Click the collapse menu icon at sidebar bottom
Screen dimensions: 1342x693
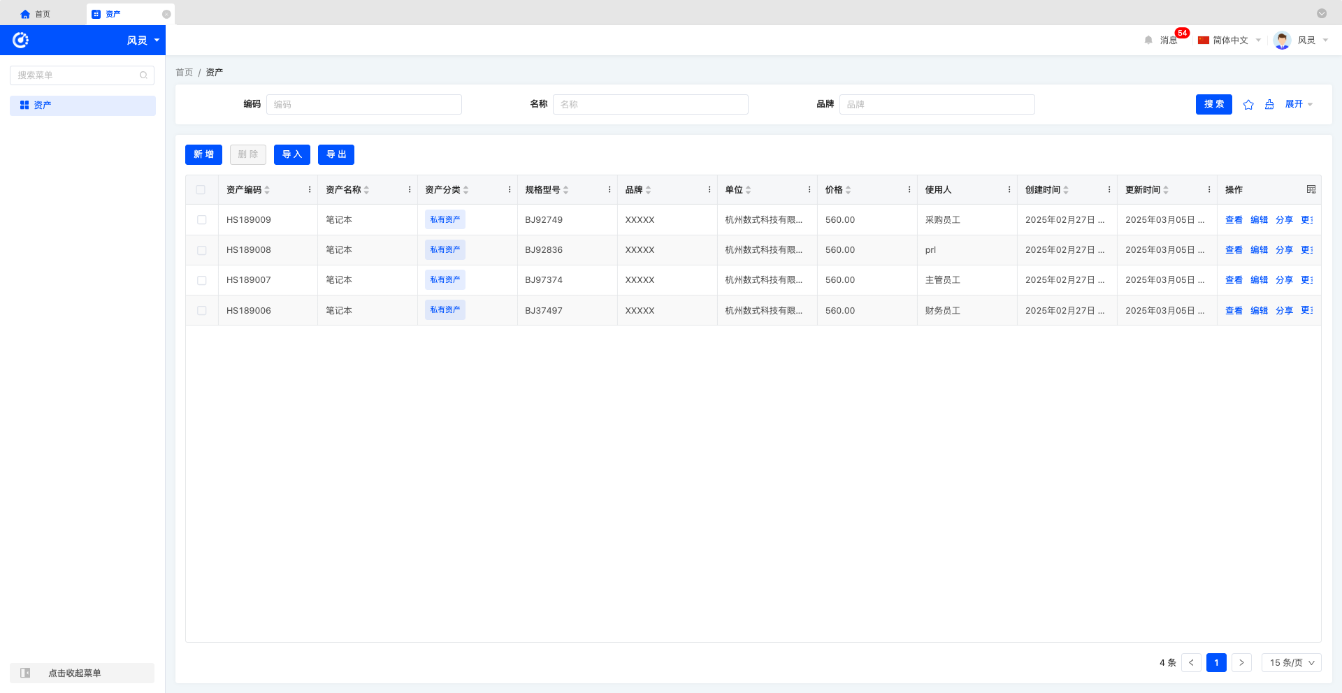[x=25, y=673]
